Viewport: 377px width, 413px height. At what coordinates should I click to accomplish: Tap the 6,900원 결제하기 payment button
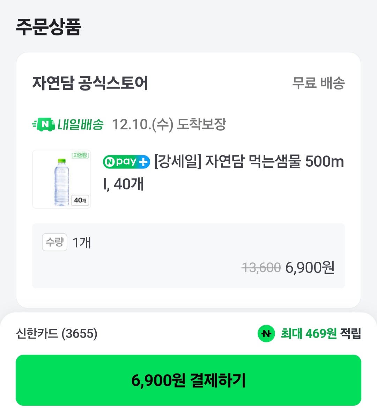pos(188,380)
